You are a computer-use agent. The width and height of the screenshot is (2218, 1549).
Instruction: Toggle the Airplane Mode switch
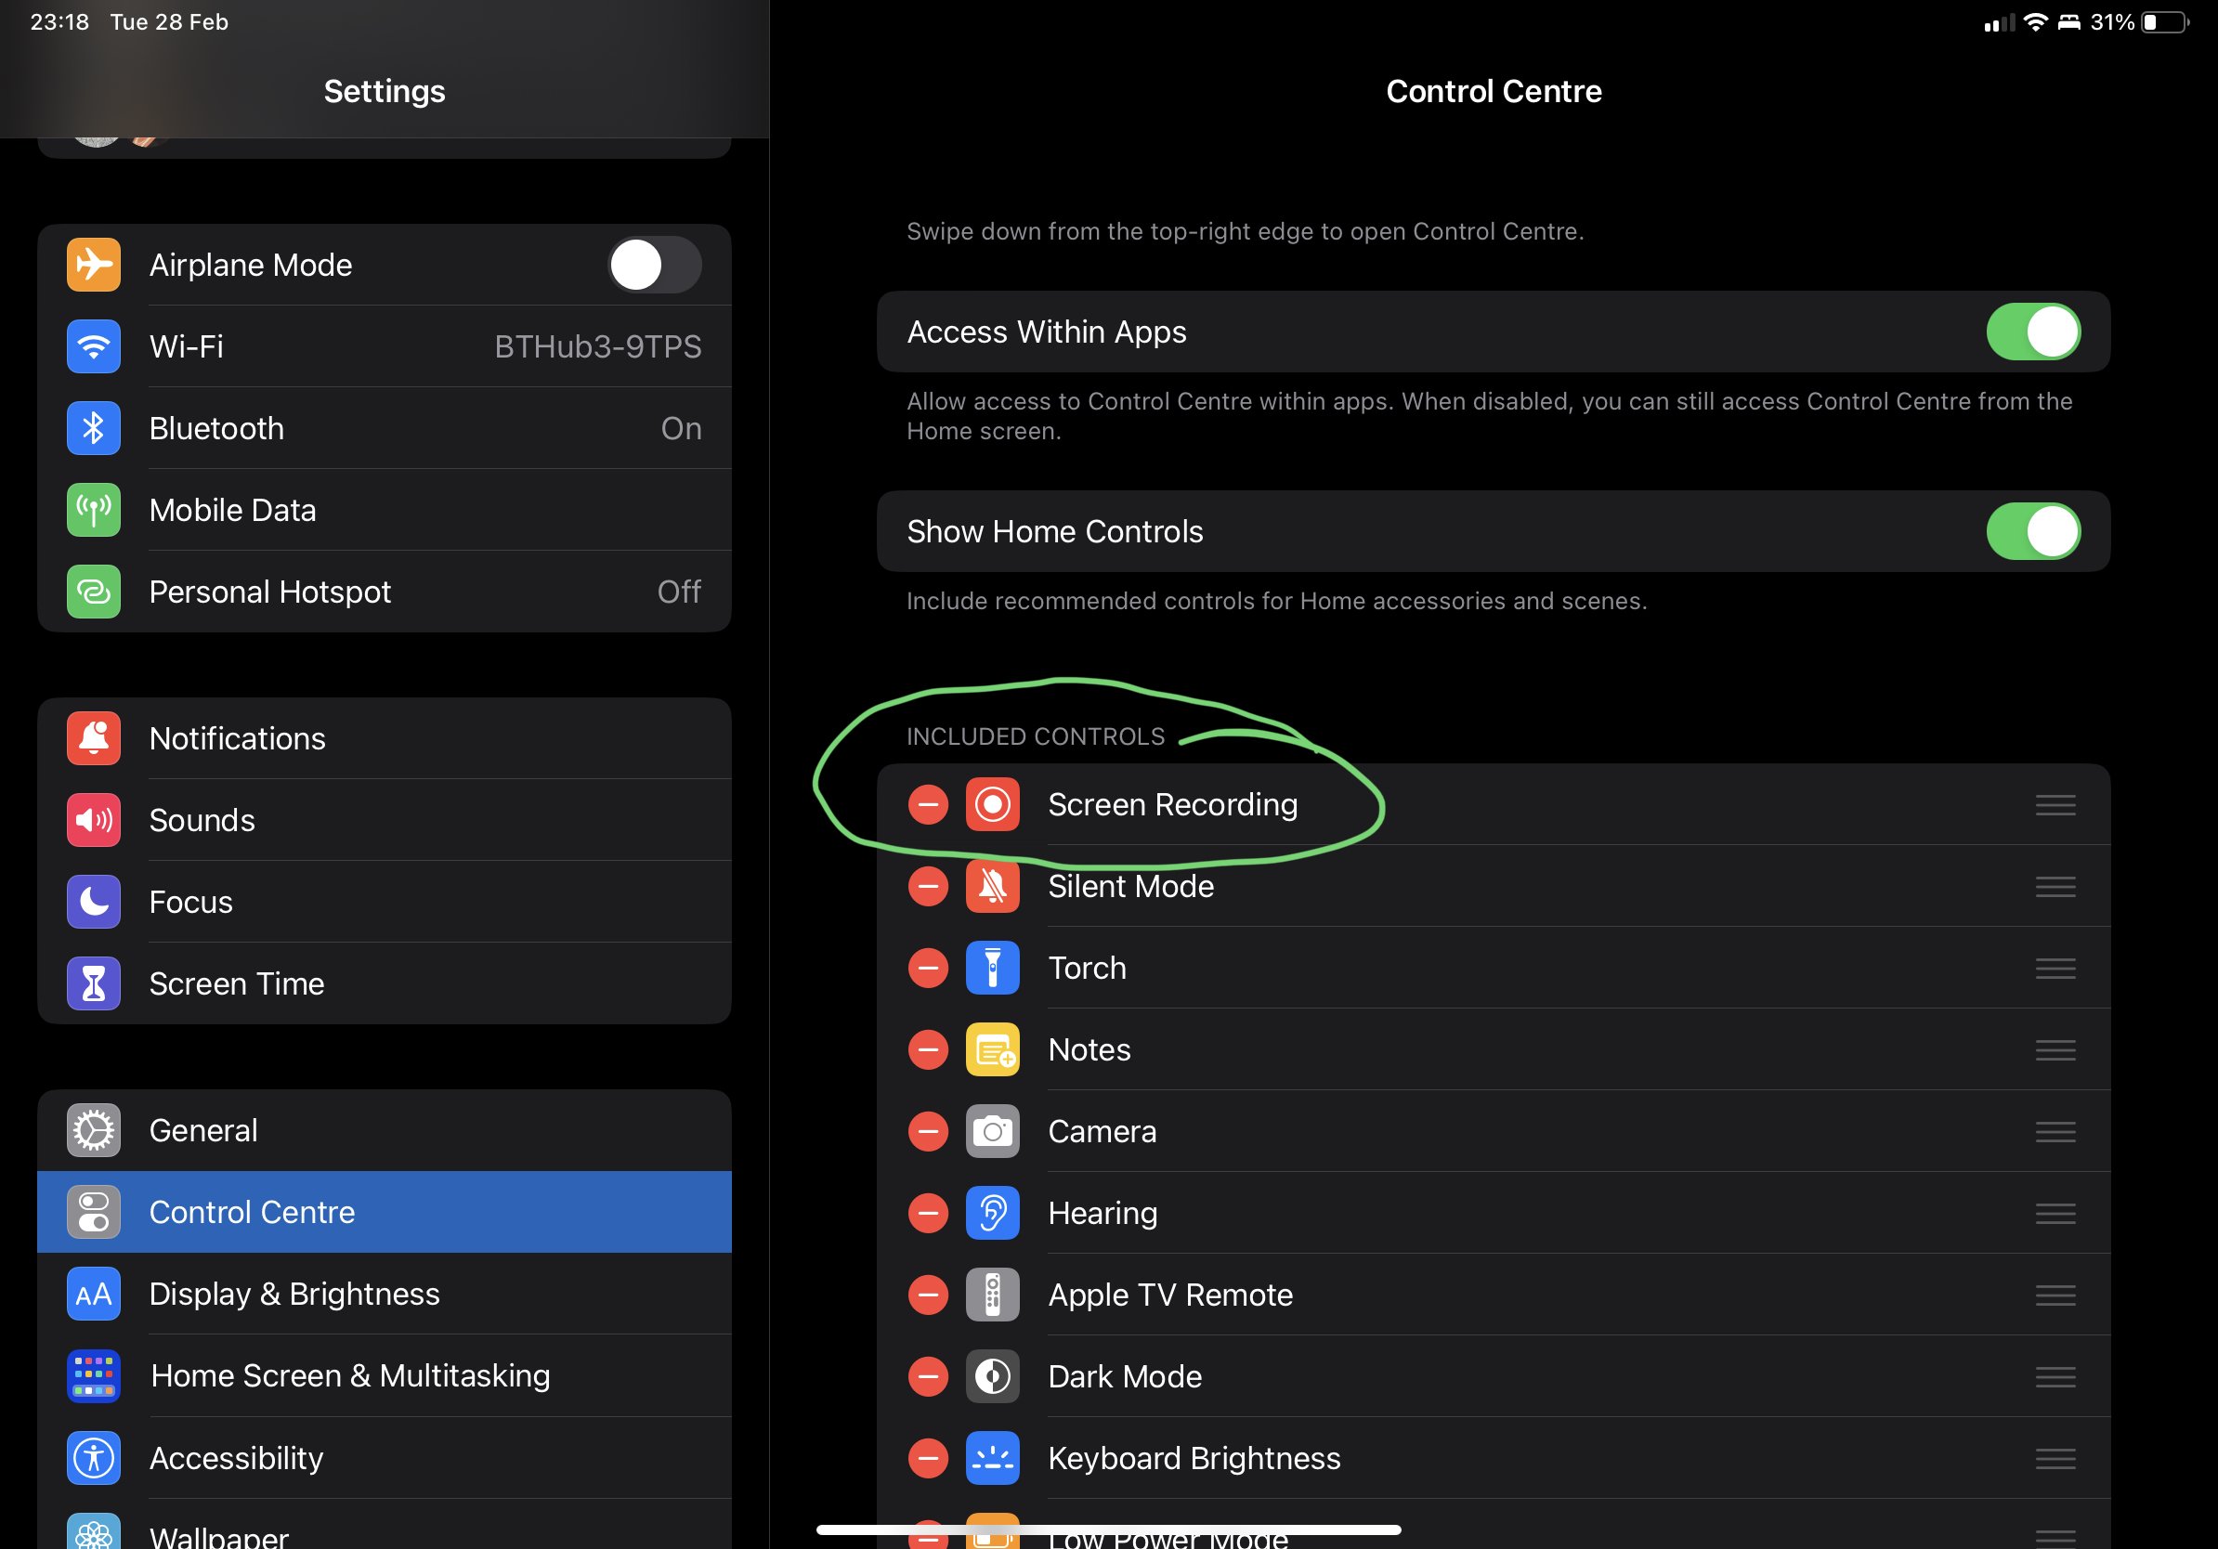click(x=654, y=265)
